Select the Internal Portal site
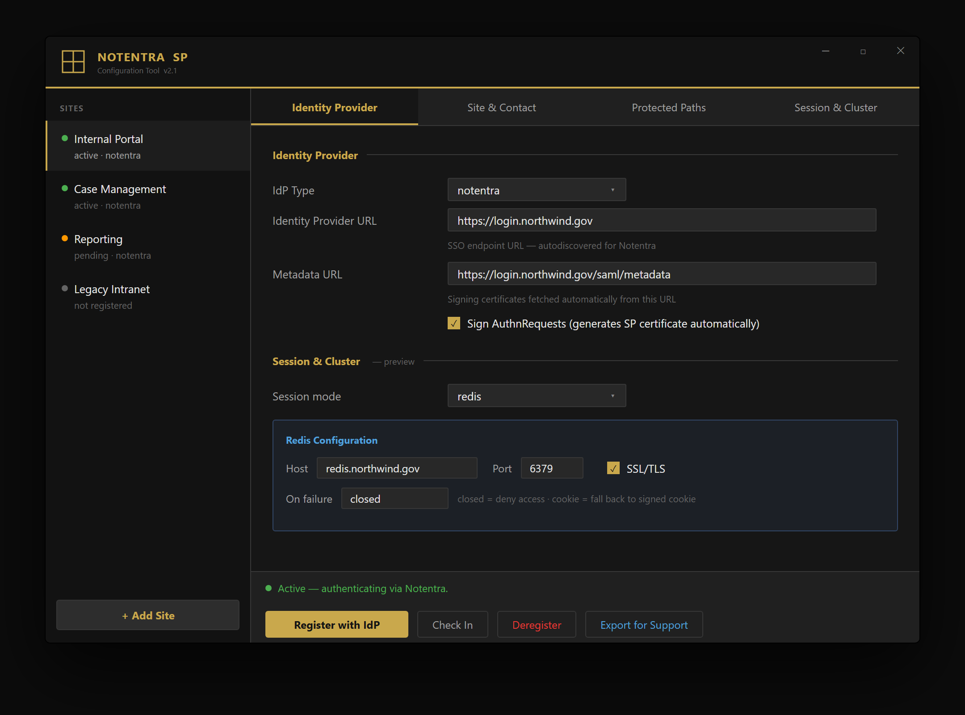Viewport: 965px width, 715px height. tap(148, 146)
